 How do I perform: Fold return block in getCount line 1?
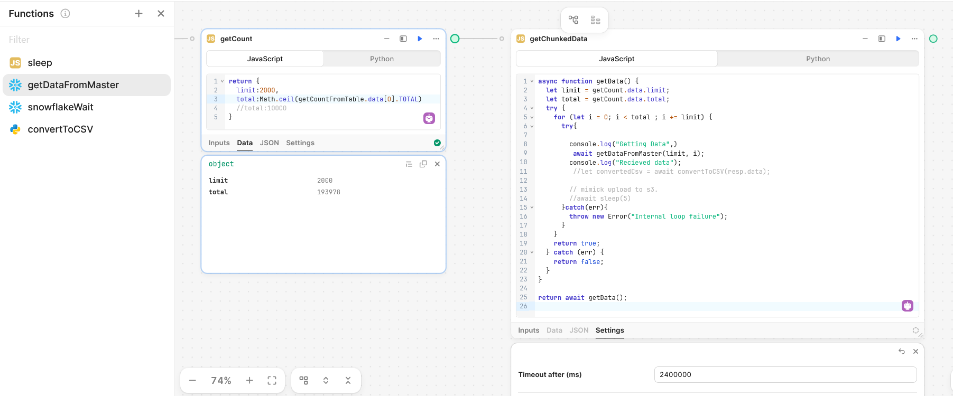pos(223,81)
